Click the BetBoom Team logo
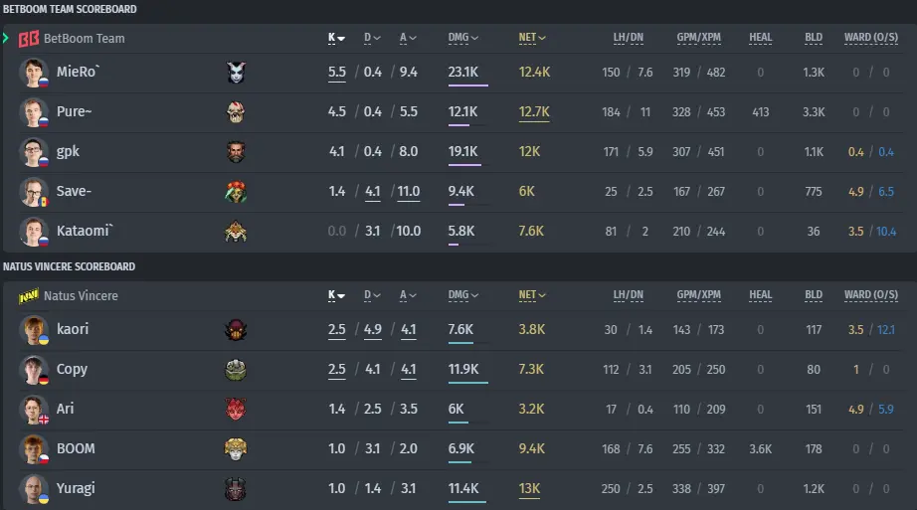Viewport: 917px width, 510px height. [29, 39]
